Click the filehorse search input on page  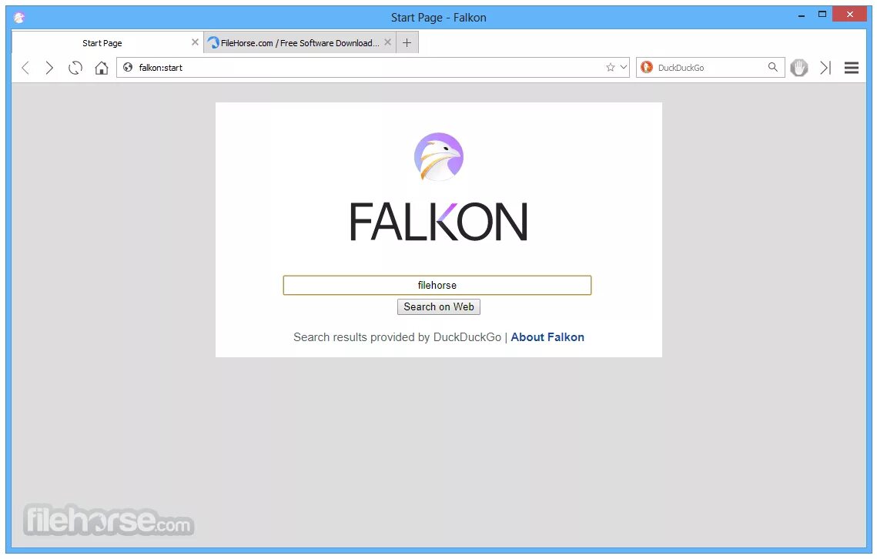pyautogui.click(x=437, y=286)
